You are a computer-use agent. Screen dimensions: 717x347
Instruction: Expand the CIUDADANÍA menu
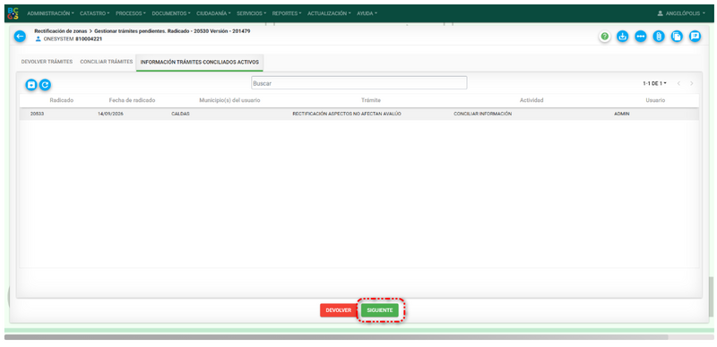pos(213,13)
